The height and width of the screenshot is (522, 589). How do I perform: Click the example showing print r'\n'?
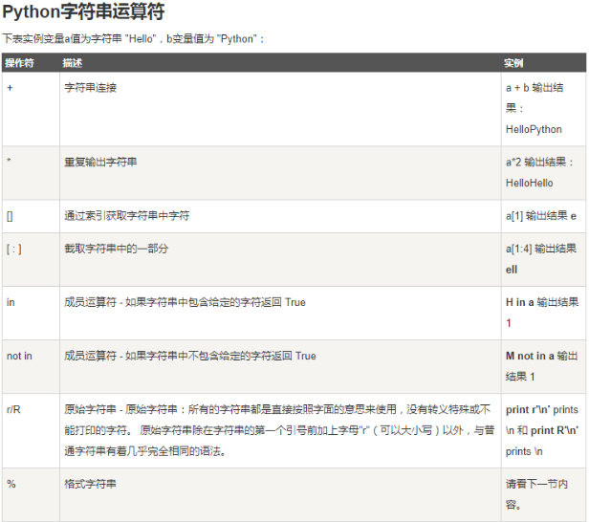(x=542, y=430)
